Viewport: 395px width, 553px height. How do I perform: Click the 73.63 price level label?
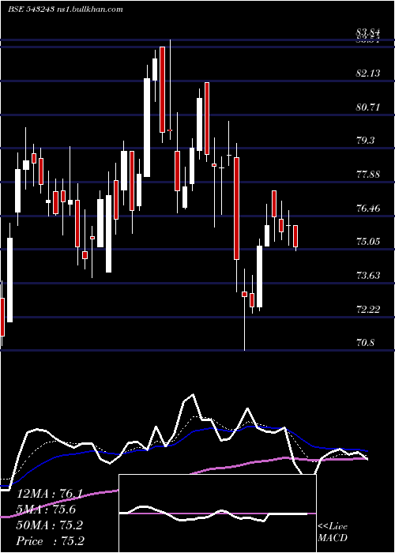point(368,276)
